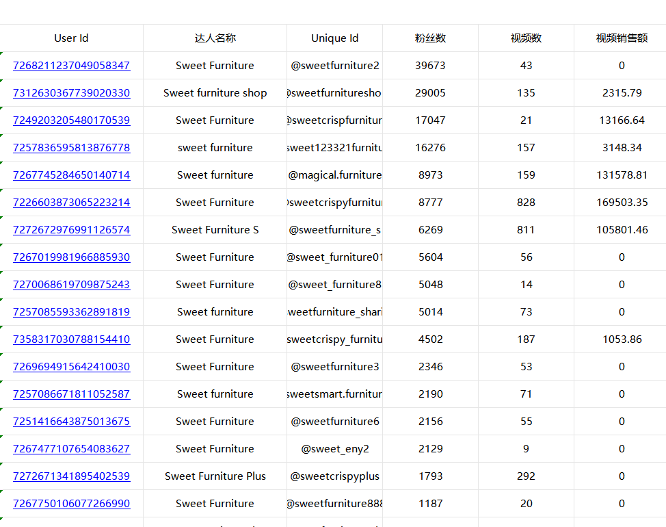Click the 视频数 column header
Viewport: 666px width, 527px height.
click(x=526, y=38)
